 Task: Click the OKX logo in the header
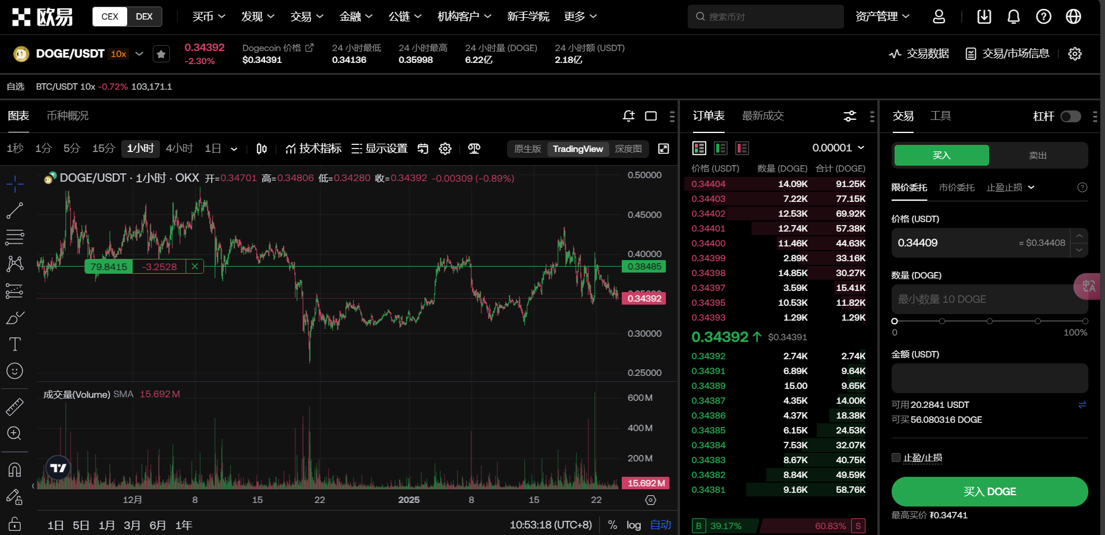coord(43,17)
